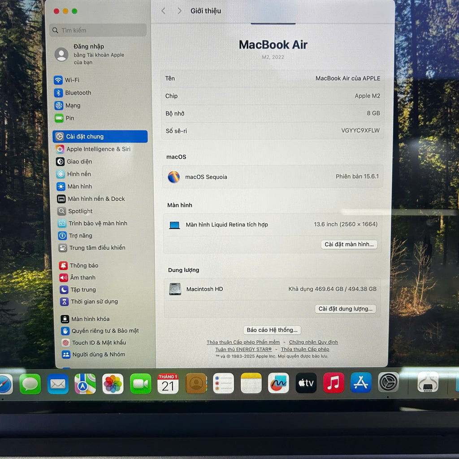Launch Music app from the Dock

coord(333,383)
